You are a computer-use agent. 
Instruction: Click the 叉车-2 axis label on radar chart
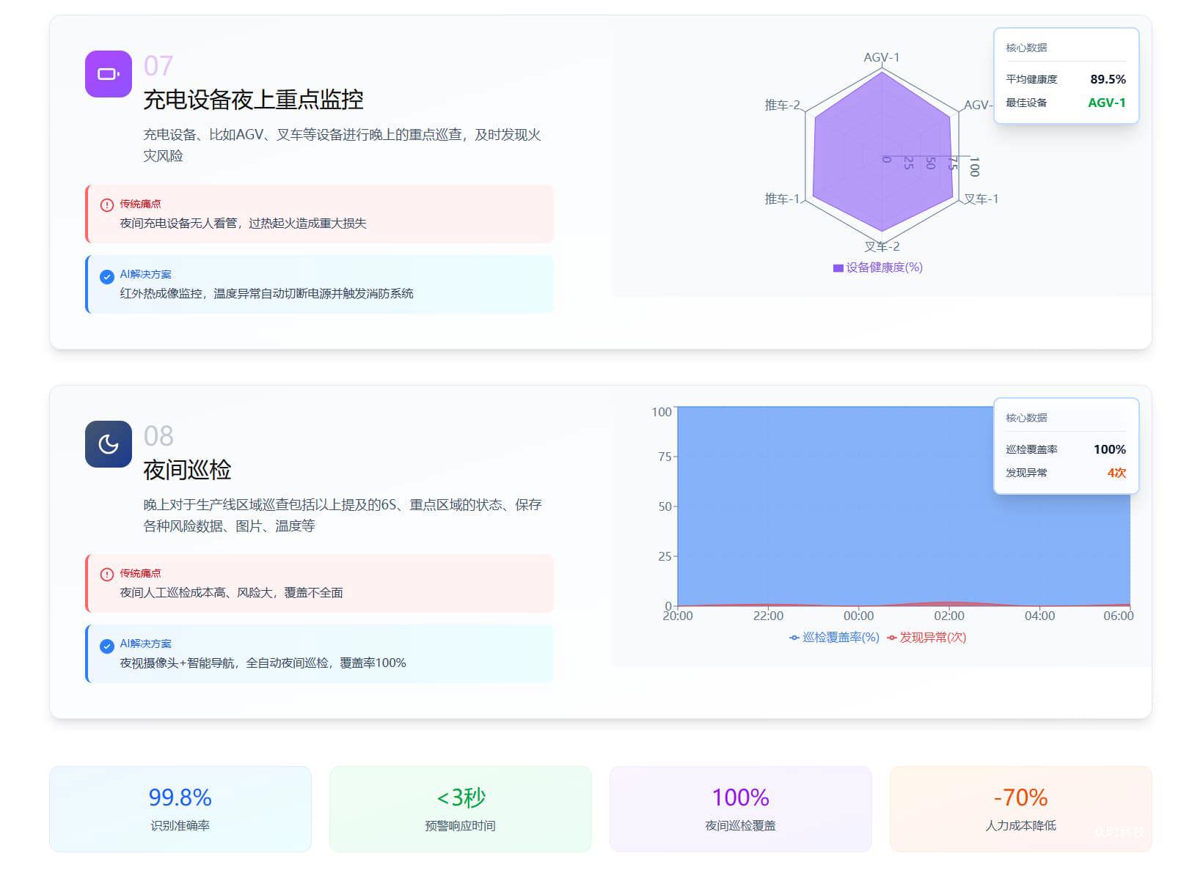pos(881,247)
